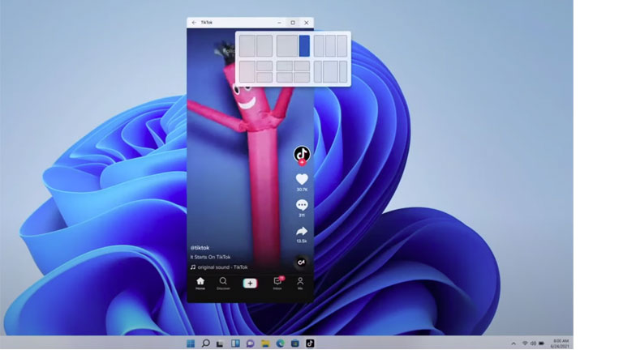Screen dimensions: 623x350
Task: Expand the system tray hidden icons chevron
Action: click(x=513, y=344)
